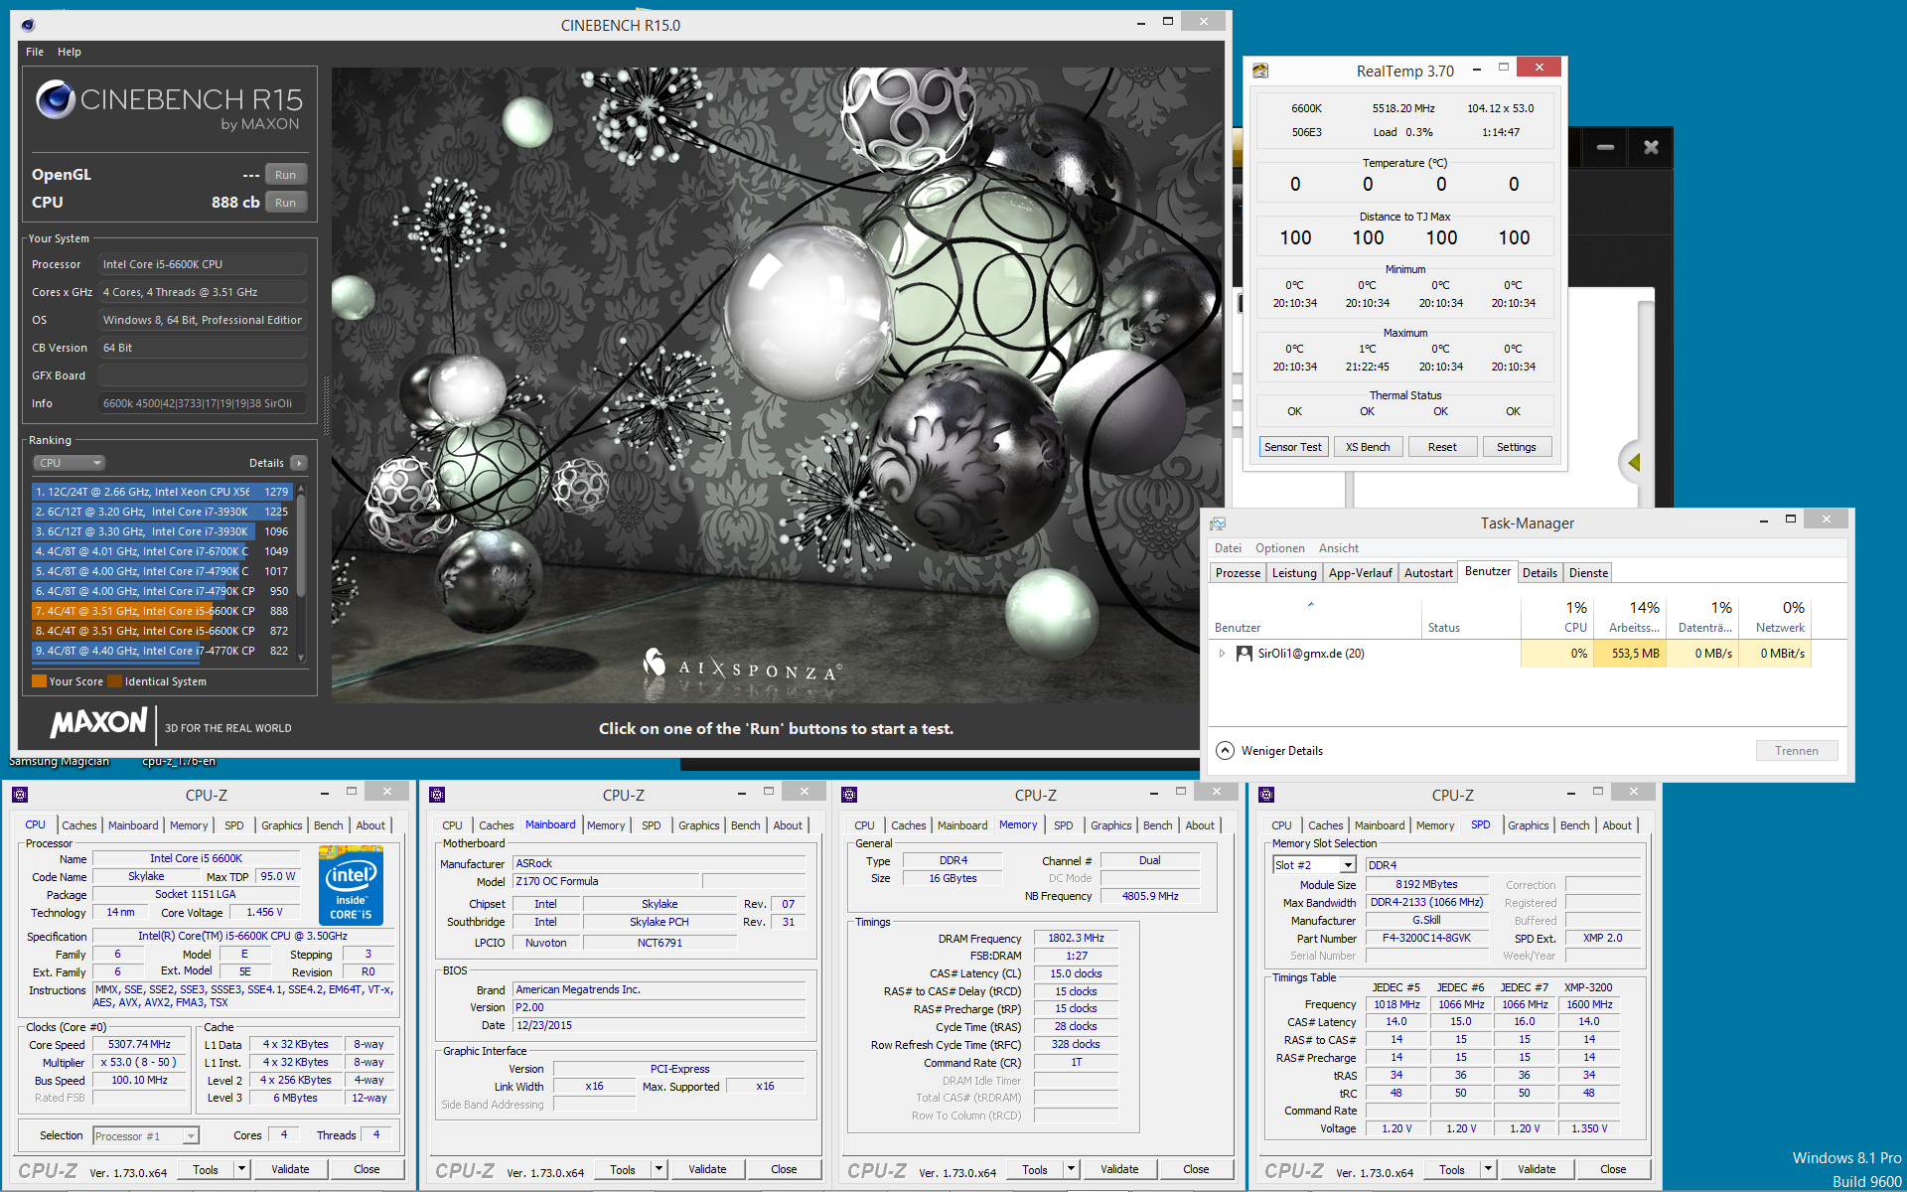Click ranking list scroll down arrow

(x=301, y=658)
